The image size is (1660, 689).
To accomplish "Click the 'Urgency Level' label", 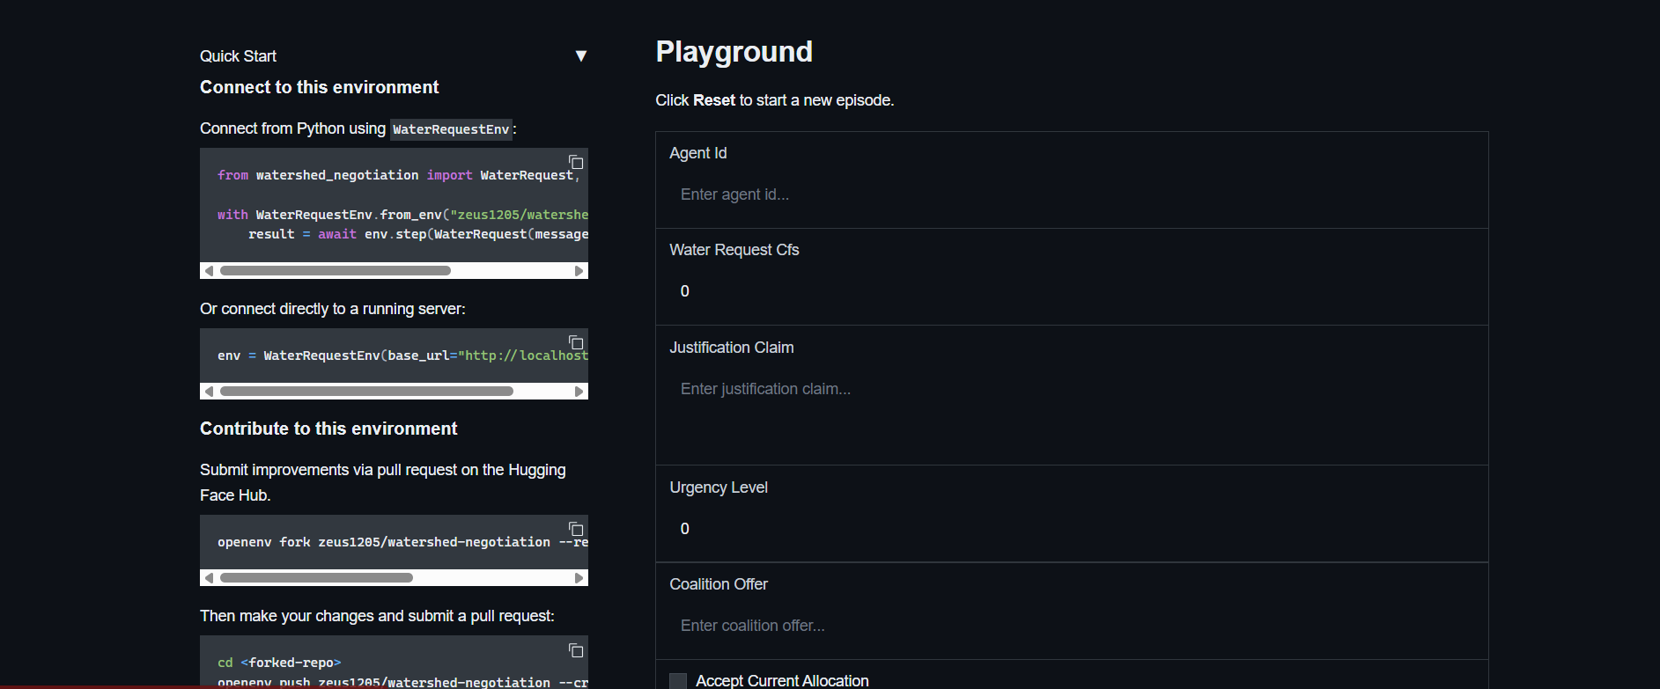I will [718, 487].
